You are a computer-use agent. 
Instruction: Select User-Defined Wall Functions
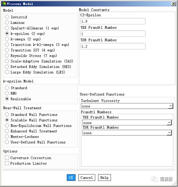[7, 142]
